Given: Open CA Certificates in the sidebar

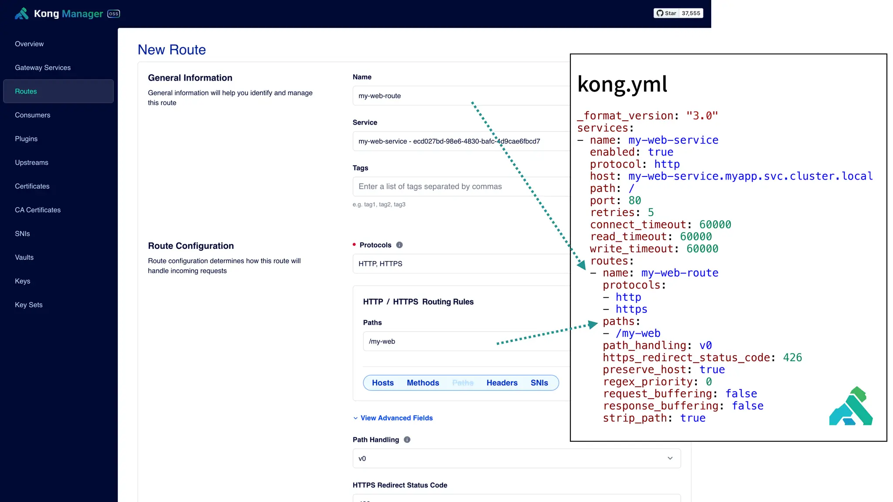Looking at the screenshot, I should point(38,210).
